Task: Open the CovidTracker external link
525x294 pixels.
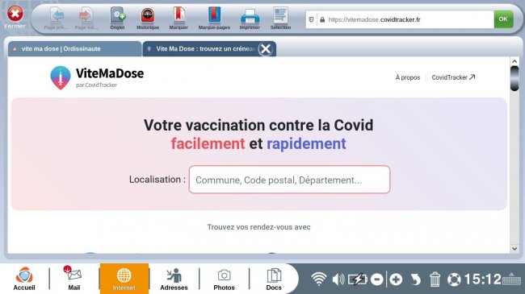Action: [x=453, y=77]
